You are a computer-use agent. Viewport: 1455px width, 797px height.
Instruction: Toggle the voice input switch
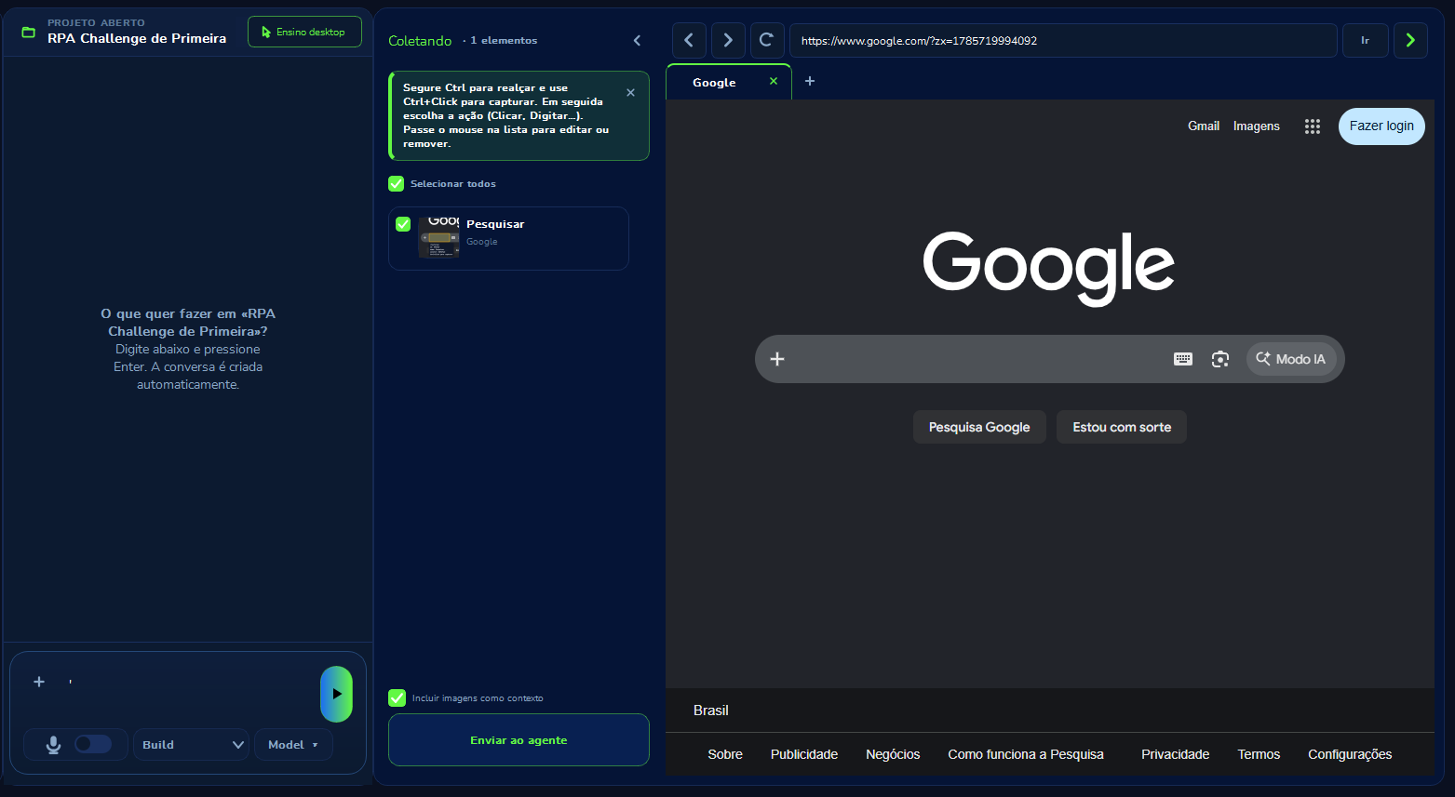(x=93, y=744)
